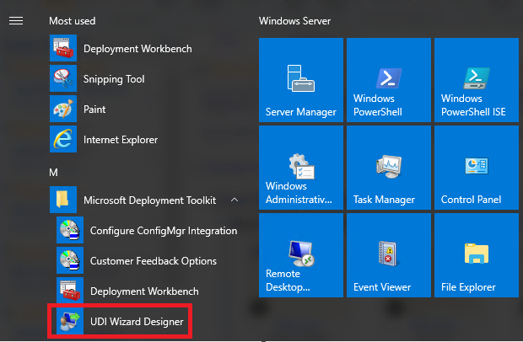This screenshot has width=523, height=342.
Task: Click the letter M section header
Action: (53, 172)
